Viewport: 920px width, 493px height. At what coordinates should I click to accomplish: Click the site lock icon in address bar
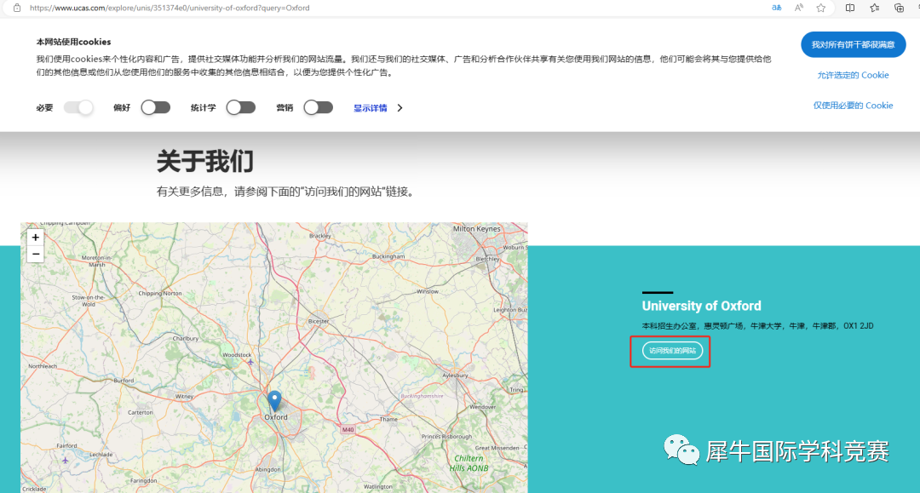click(17, 9)
